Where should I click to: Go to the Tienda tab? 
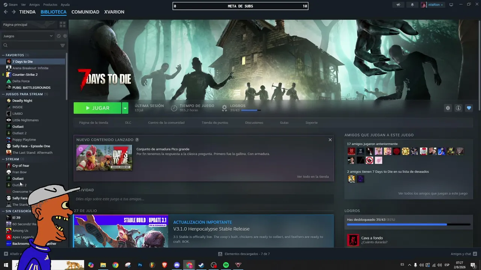click(x=27, y=12)
